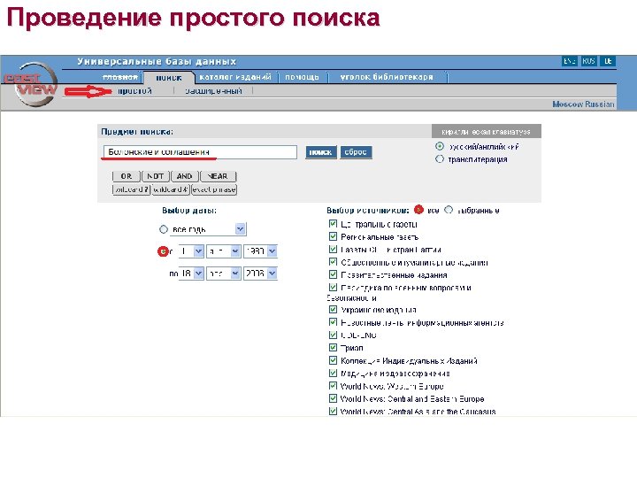The height and width of the screenshot is (478, 637).
Task: Toggle World News: Central and Eastern Europe checkbox
Action: (333, 398)
